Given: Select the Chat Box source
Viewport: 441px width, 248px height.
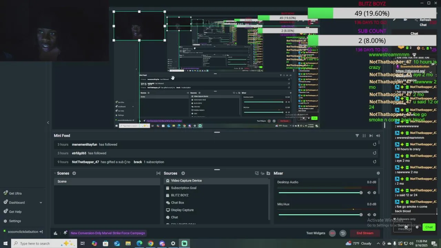Looking at the screenshot, I should tap(216, 203).
